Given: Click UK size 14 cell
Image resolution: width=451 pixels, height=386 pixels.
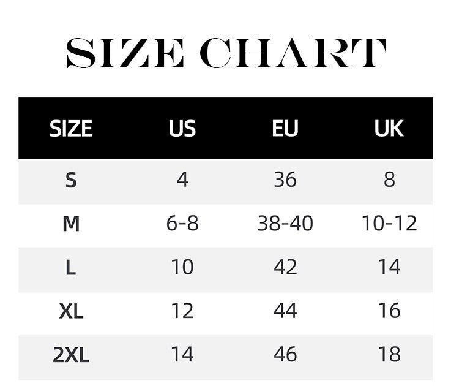Looking at the screenshot, I should (x=389, y=268).
